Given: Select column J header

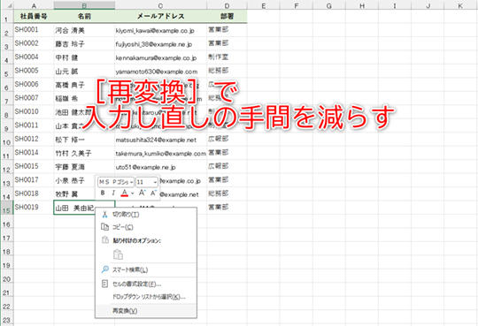Looking at the screenshot, I should 428,5.
